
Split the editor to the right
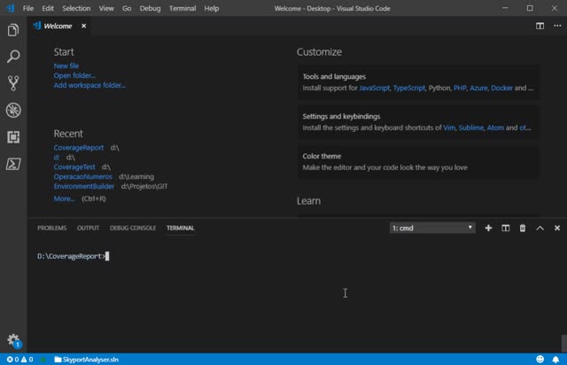pos(540,26)
